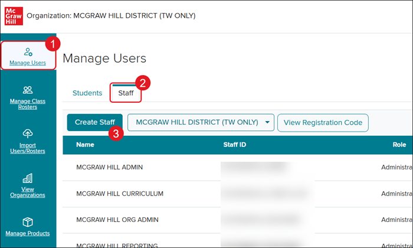Open Manage Users icon in sidebar
Image resolution: width=413 pixels, height=248 pixels.
(x=28, y=52)
